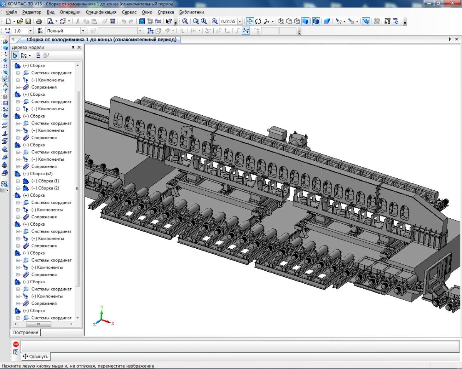The height and width of the screenshot is (369, 462).
Task: Click the Filters funnel icon in left sidebar
Action: click(x=5, y=91)
